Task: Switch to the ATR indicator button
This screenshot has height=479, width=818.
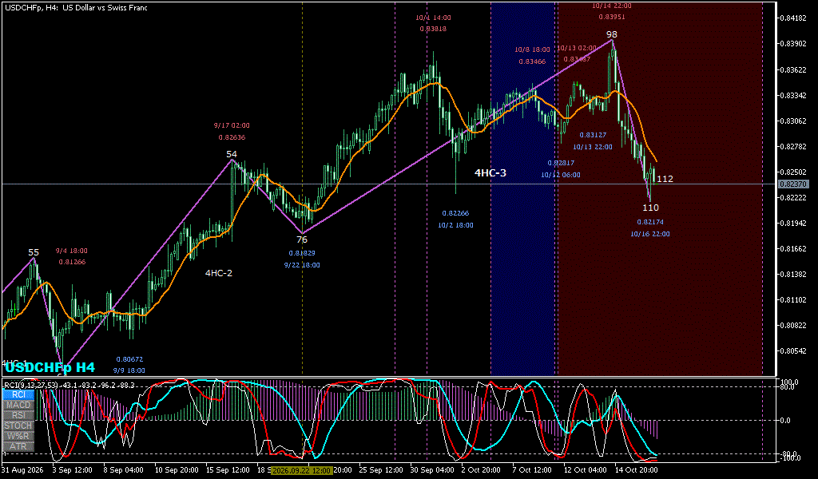Action: point(19,447)
